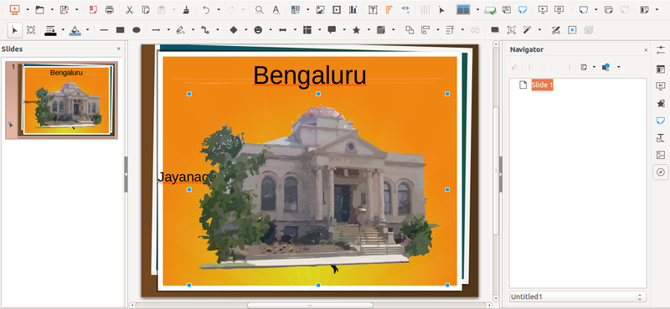Screen dimensions: 670x309
Task: Close the Slides panel
Action: (119, 49)
